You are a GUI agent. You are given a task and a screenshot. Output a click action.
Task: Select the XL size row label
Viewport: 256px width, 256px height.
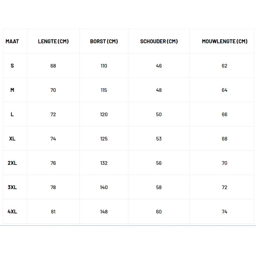[12, 139]
